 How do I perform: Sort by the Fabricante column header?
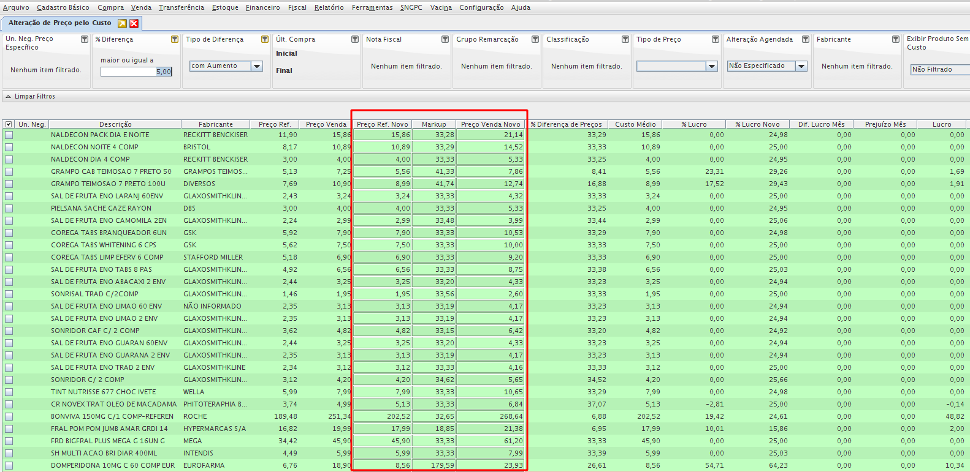(x=216, y=124)
